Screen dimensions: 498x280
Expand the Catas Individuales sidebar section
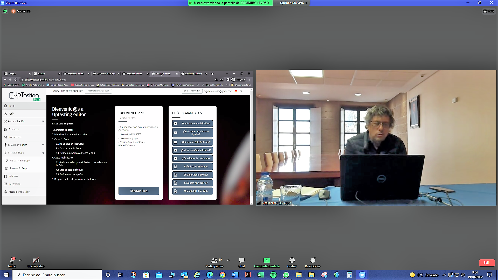(24, 145)
